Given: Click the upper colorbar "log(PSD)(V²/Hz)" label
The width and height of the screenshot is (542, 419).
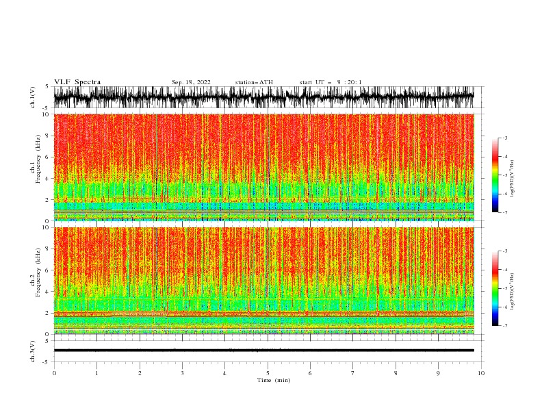Looking at the screenshot, I should tap(513, 179).
